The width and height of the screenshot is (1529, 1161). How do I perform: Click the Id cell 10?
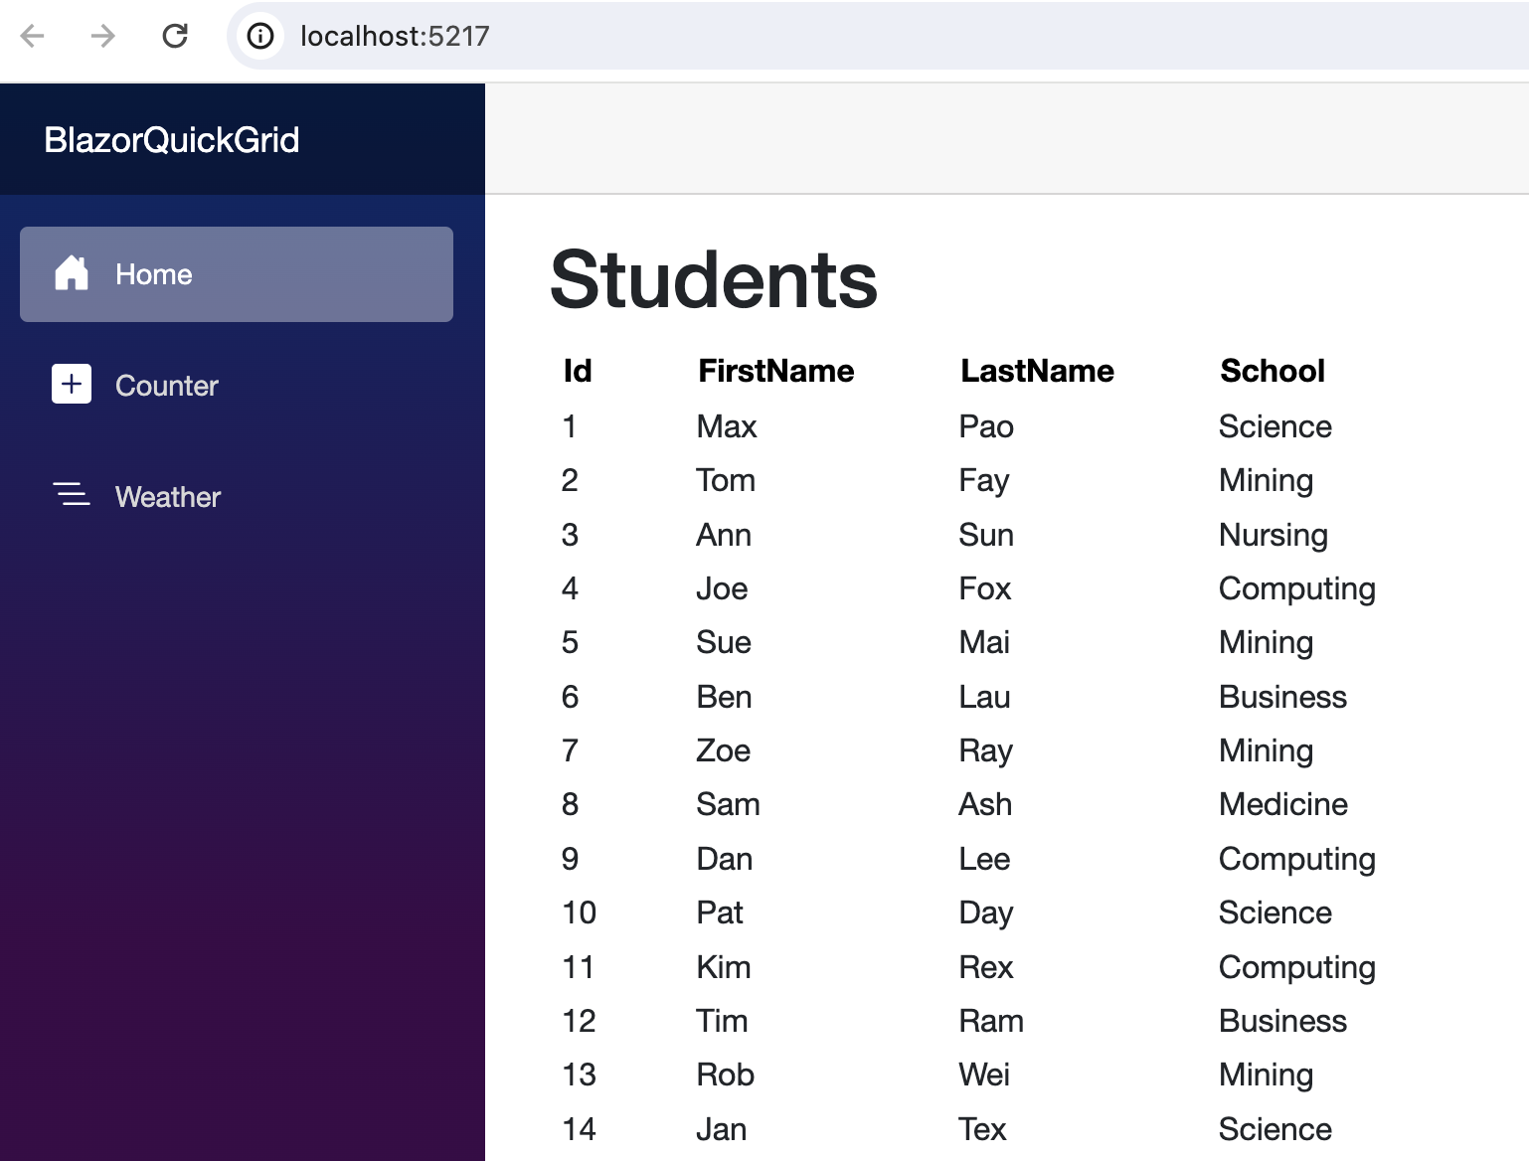(579, 912)
